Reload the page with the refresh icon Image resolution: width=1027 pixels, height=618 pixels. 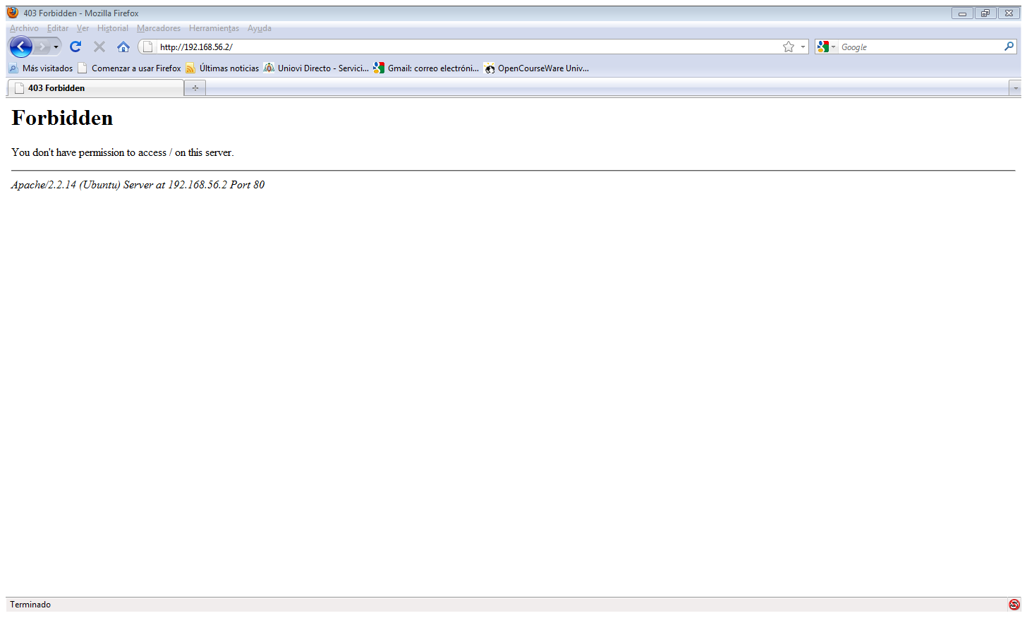tap(75, 47)
